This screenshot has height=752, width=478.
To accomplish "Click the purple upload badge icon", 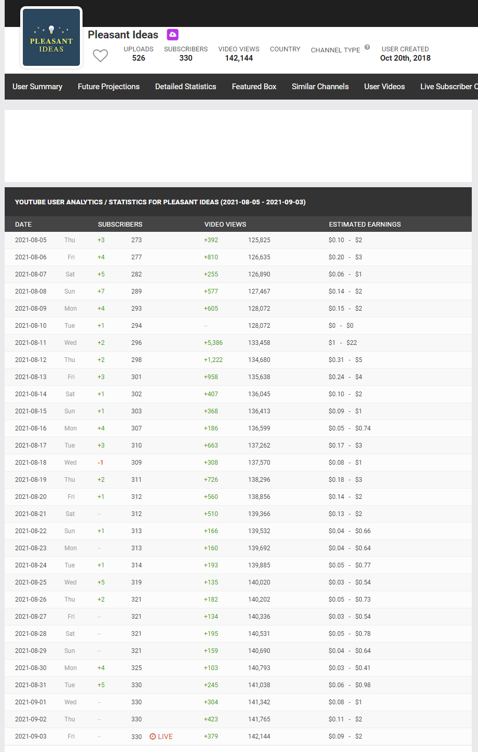I will [172, 35].
